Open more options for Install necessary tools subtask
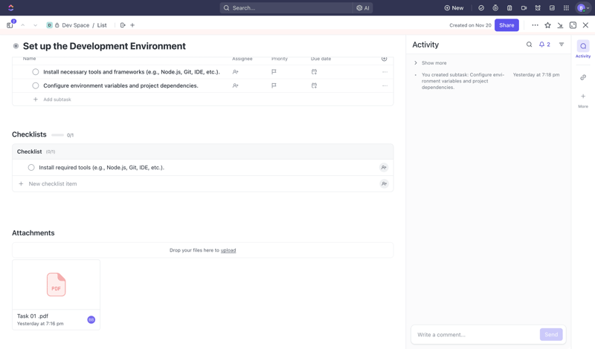The width and height of the screenshot is (595, 349). [385, 72]
